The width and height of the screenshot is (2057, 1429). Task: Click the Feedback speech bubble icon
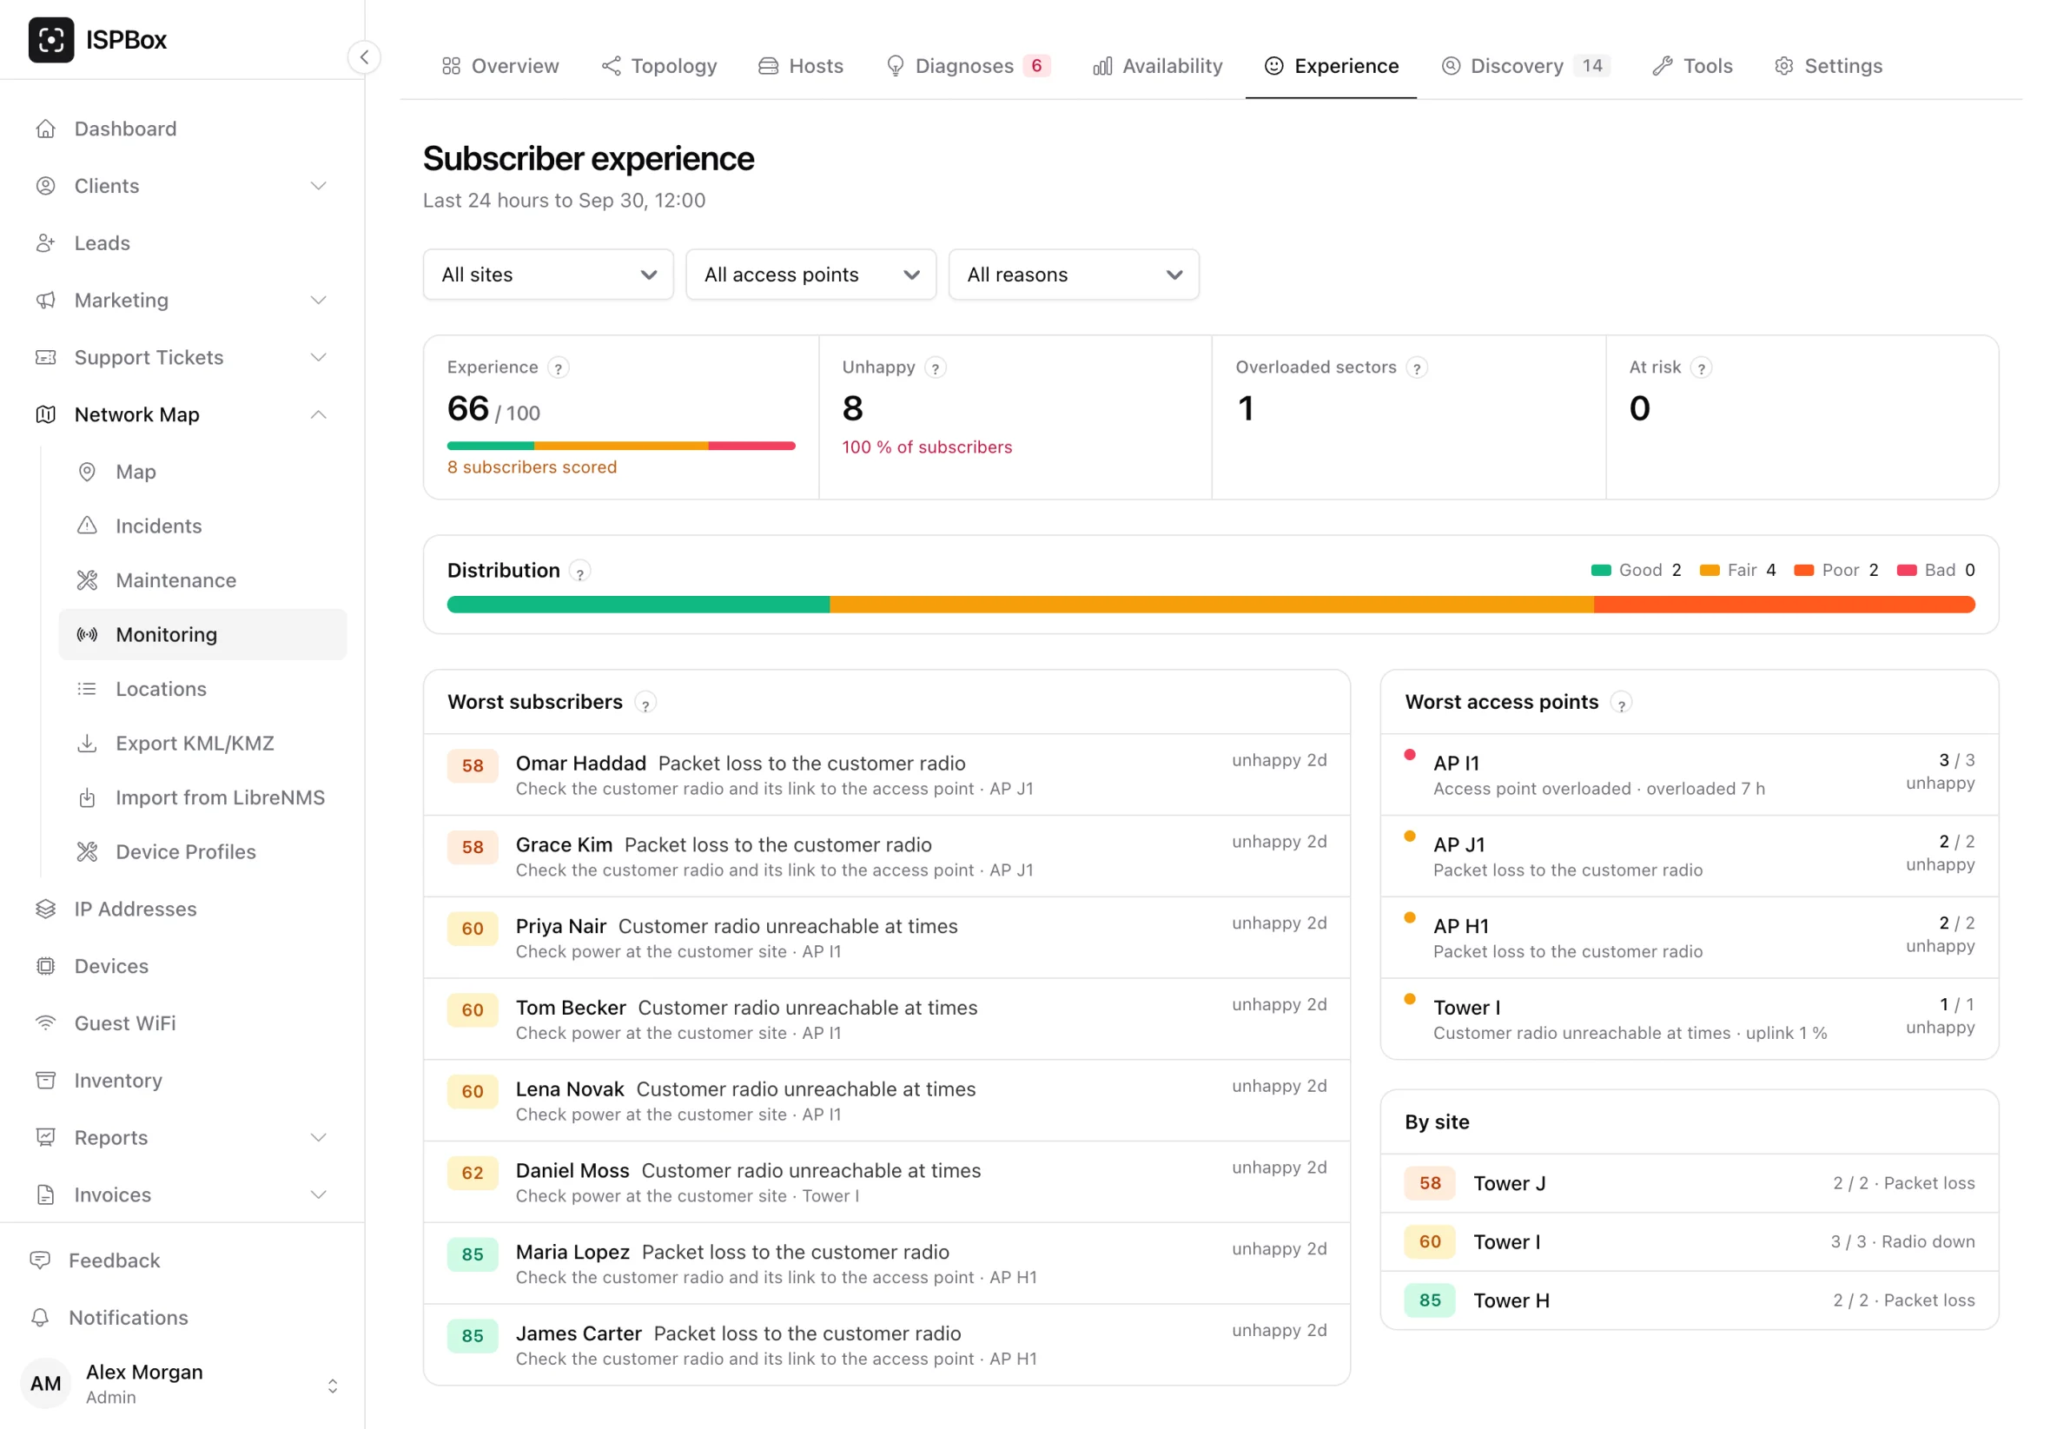pyautogui.click(x=40, y=1260)
